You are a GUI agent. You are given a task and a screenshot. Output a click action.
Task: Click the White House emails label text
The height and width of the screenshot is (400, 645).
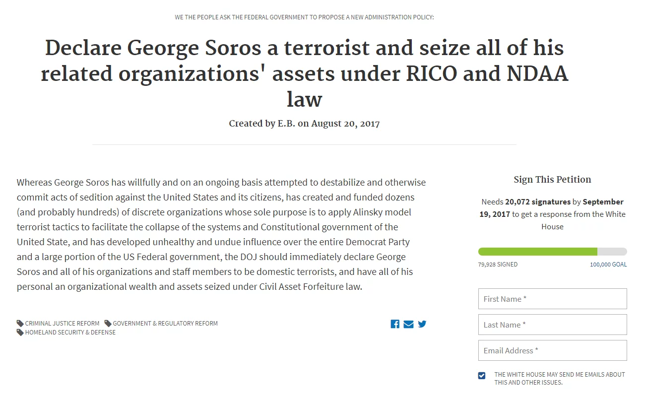click(559, 378)
